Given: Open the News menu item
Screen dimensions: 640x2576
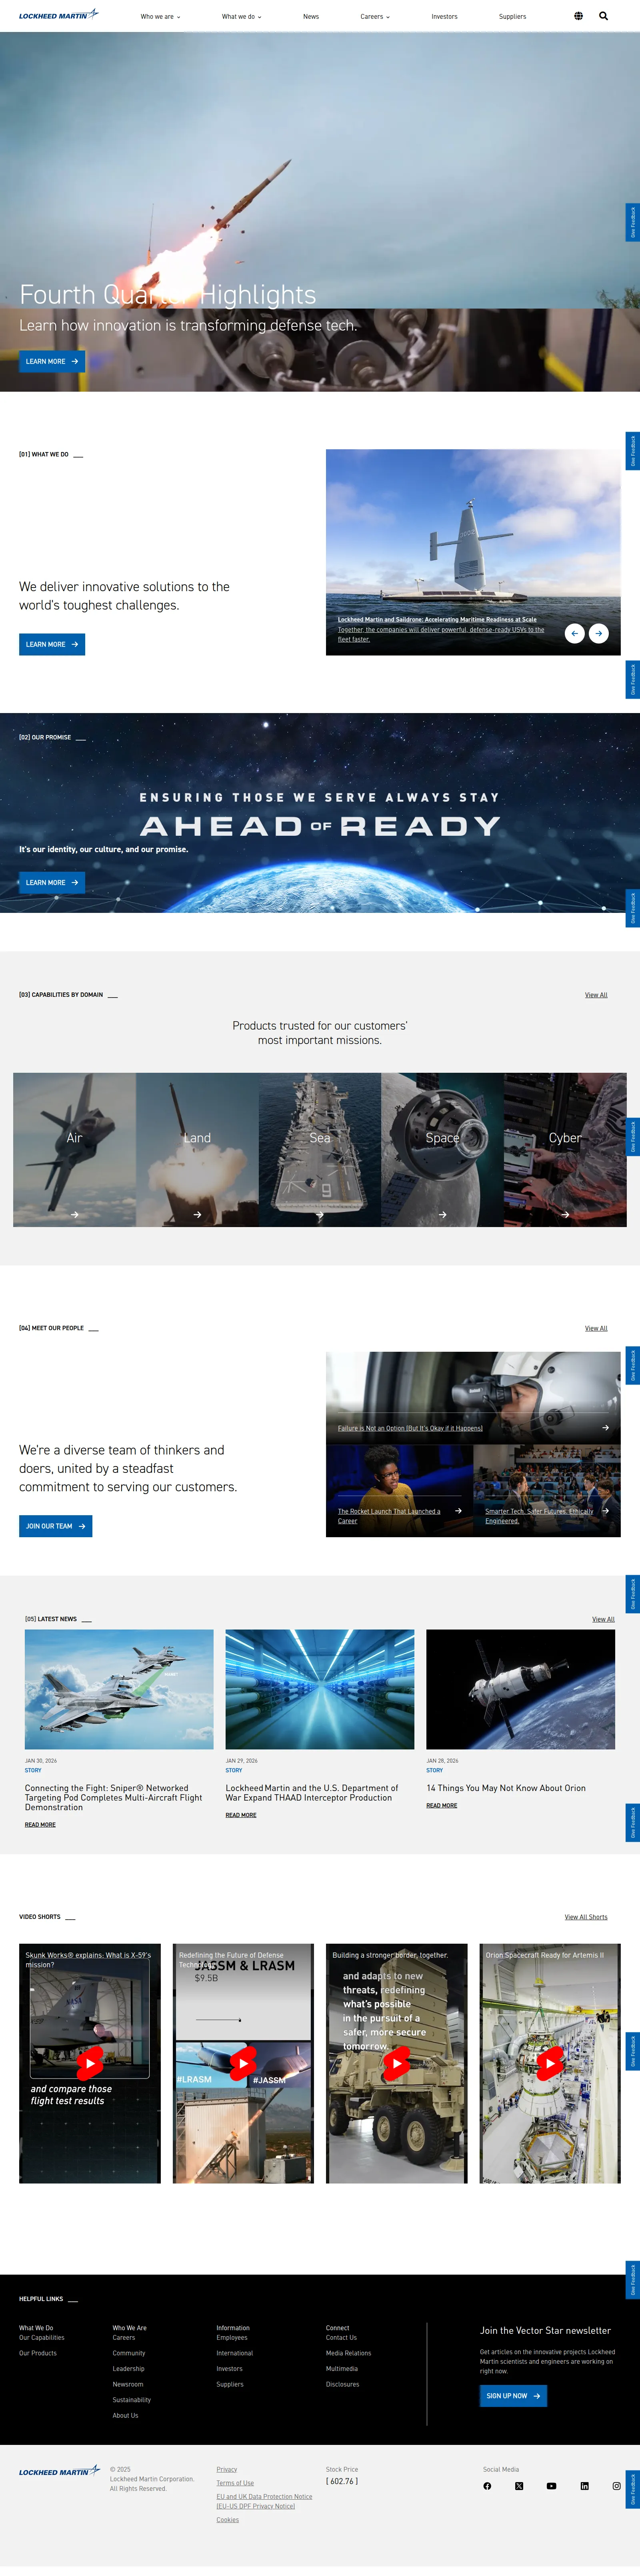Looking at the screenshot, I should (x=311, y=16).
